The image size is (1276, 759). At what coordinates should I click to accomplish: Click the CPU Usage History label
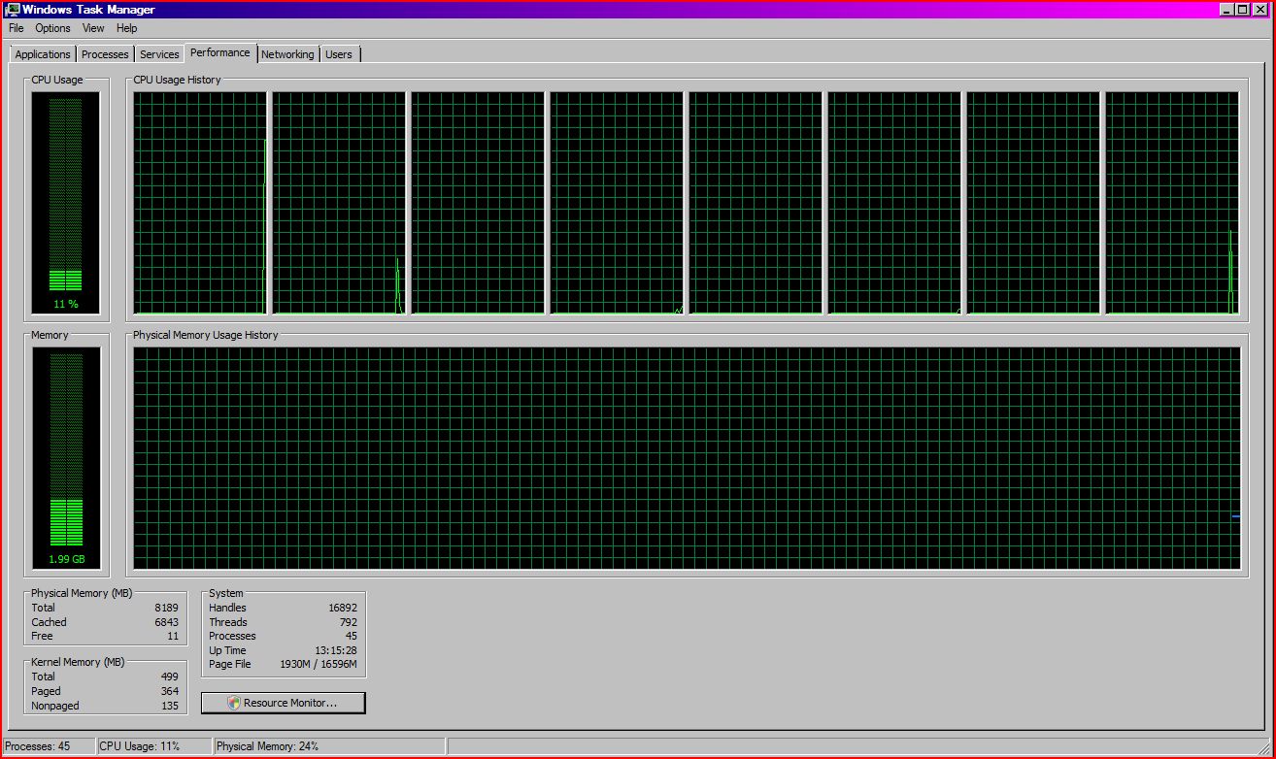point(177,80)
